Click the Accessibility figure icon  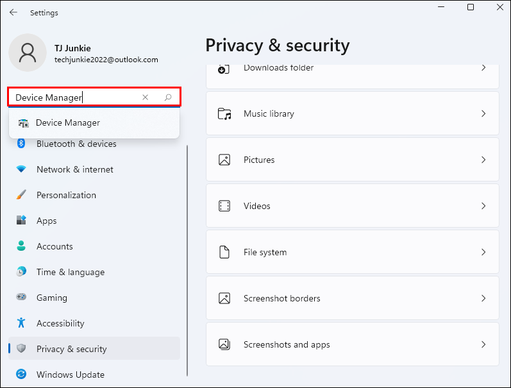tap(21, 323)
